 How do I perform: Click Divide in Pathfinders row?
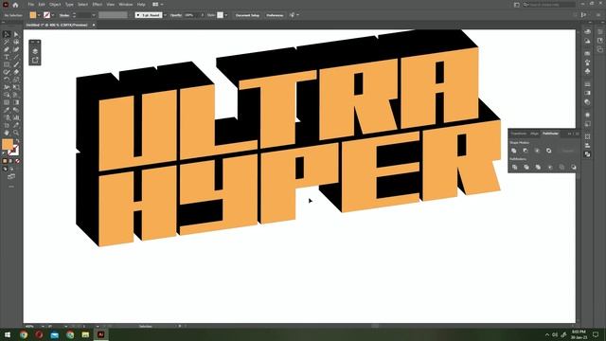coord(514,167)
